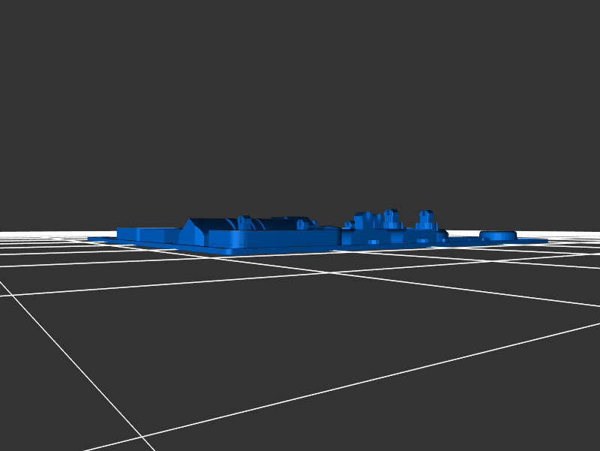Click the small post beside the gabled roof
The height and width of the screenshot is (451, 600).
[x=243, y=221]
